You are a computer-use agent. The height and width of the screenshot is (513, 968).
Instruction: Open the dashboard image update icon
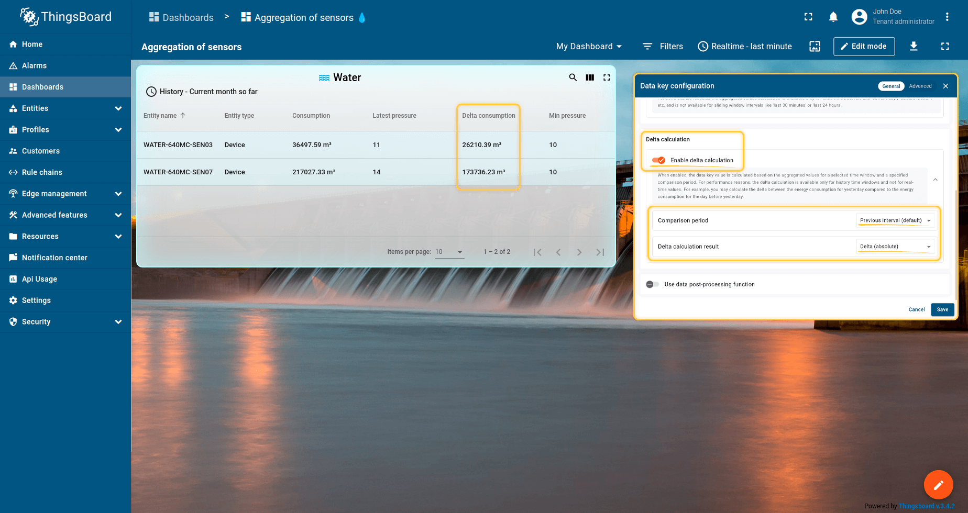pyautogui.click(x=815, y=47)
